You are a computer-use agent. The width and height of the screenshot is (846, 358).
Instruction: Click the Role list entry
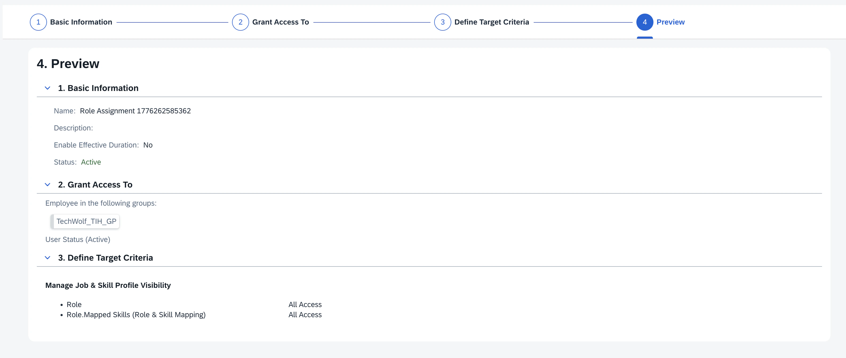pyautogui.click(x=74, y=304)
